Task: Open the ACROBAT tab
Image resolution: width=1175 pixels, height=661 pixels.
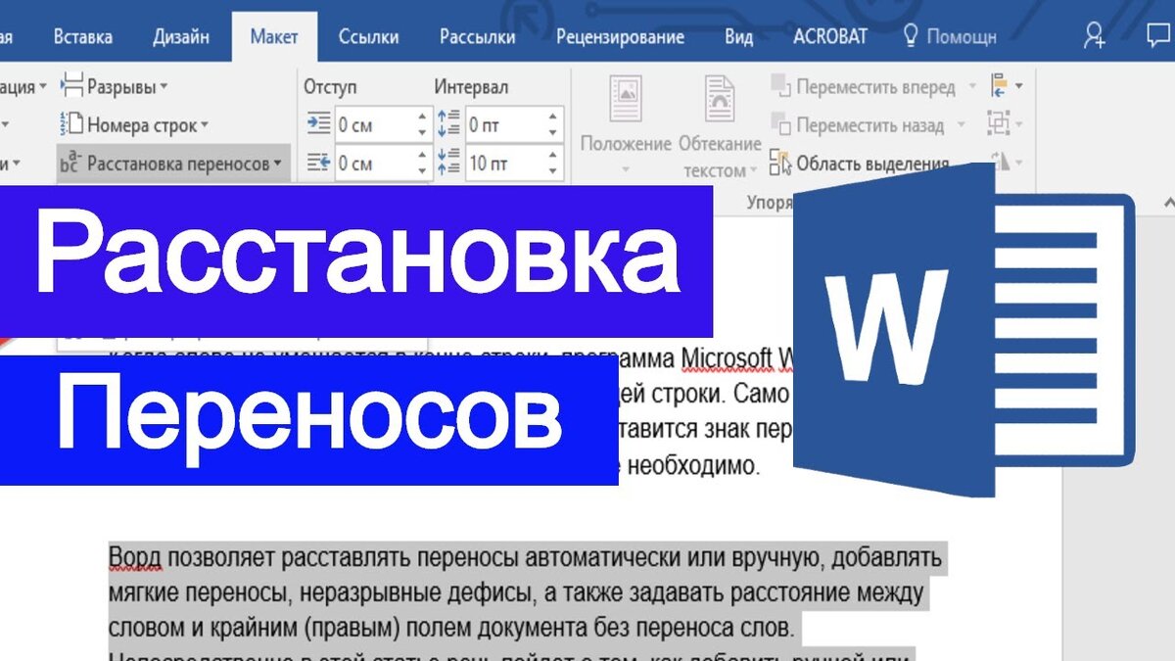Action: (x=830, y=37)
